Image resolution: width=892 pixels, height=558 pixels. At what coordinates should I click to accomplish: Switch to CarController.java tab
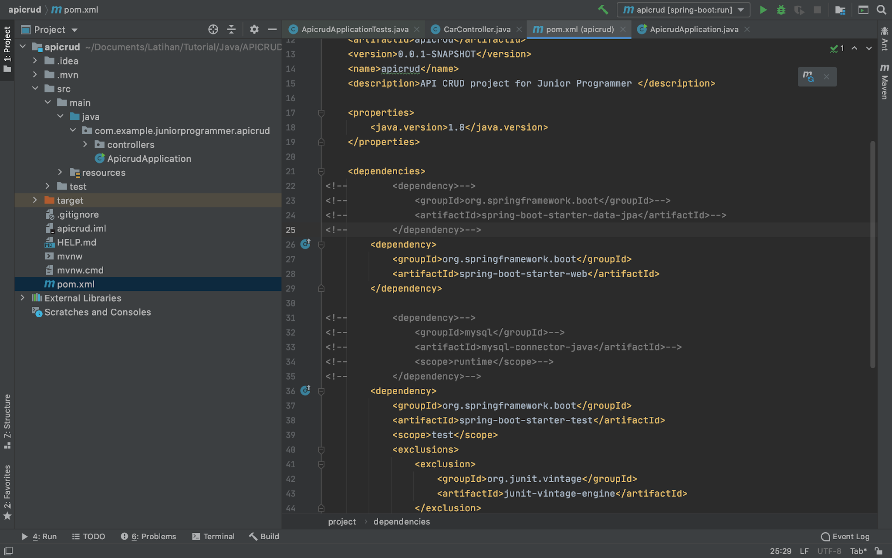pyautogui.click(x=476, y=29)
